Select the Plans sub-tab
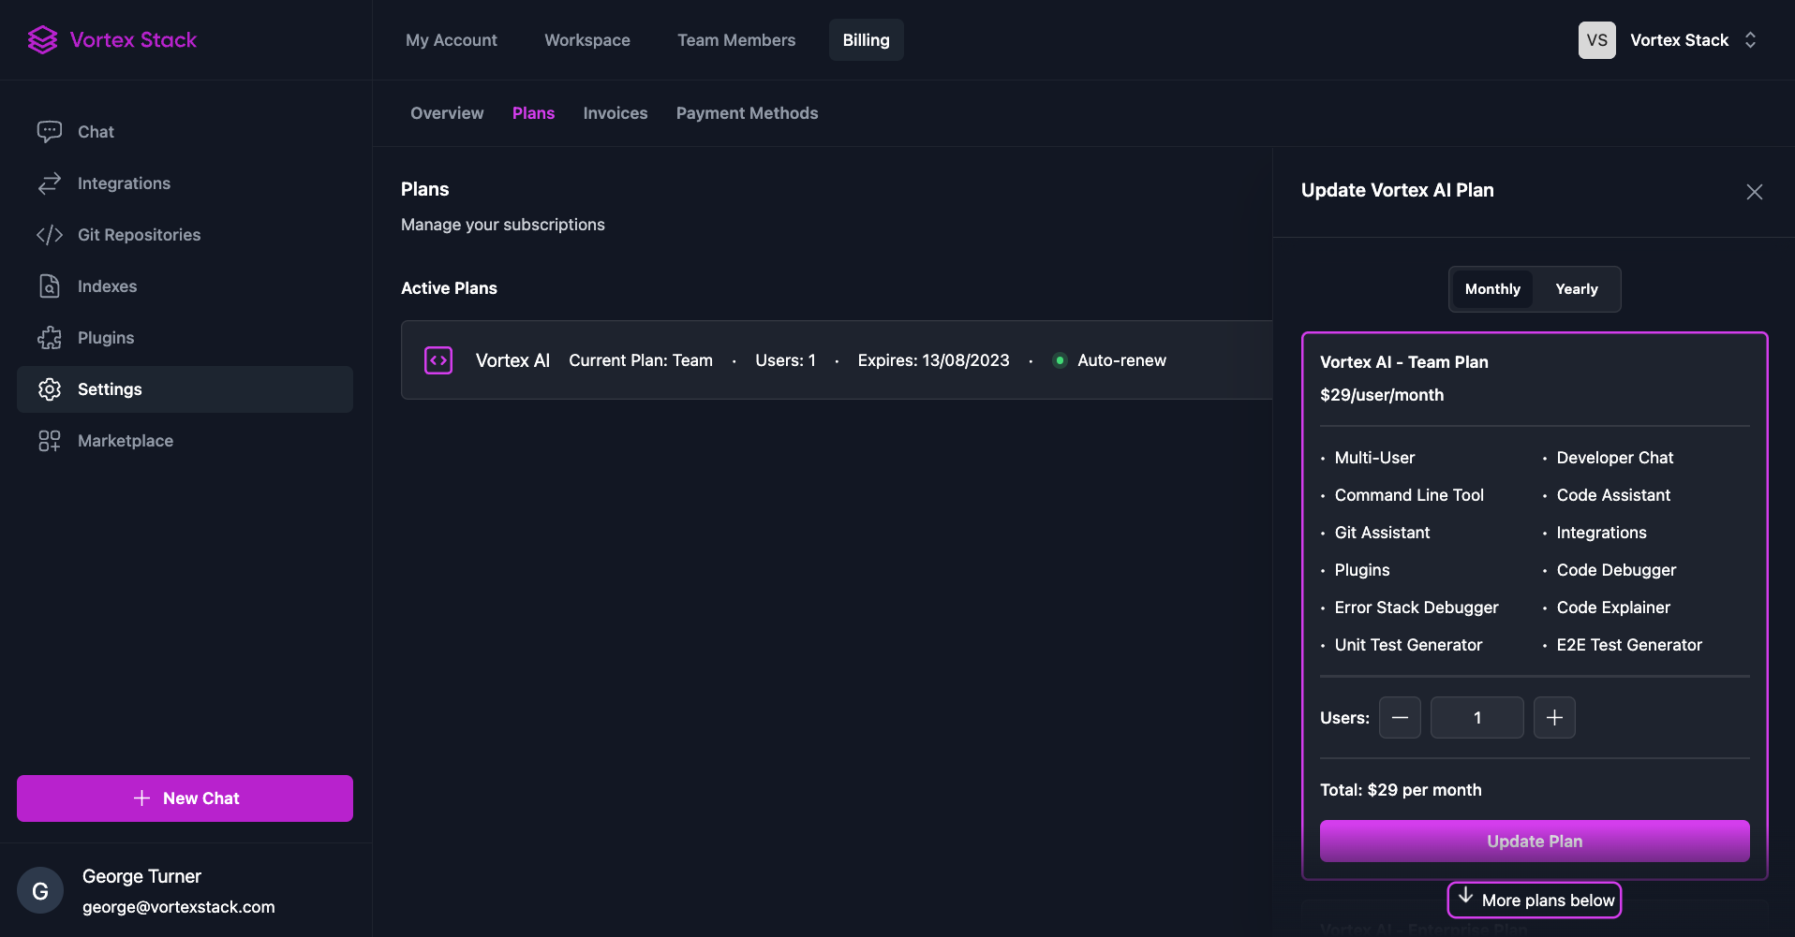 [x=533, y=113]
